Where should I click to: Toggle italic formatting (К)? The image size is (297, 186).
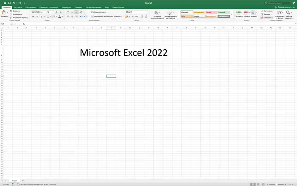pos(37,17)
